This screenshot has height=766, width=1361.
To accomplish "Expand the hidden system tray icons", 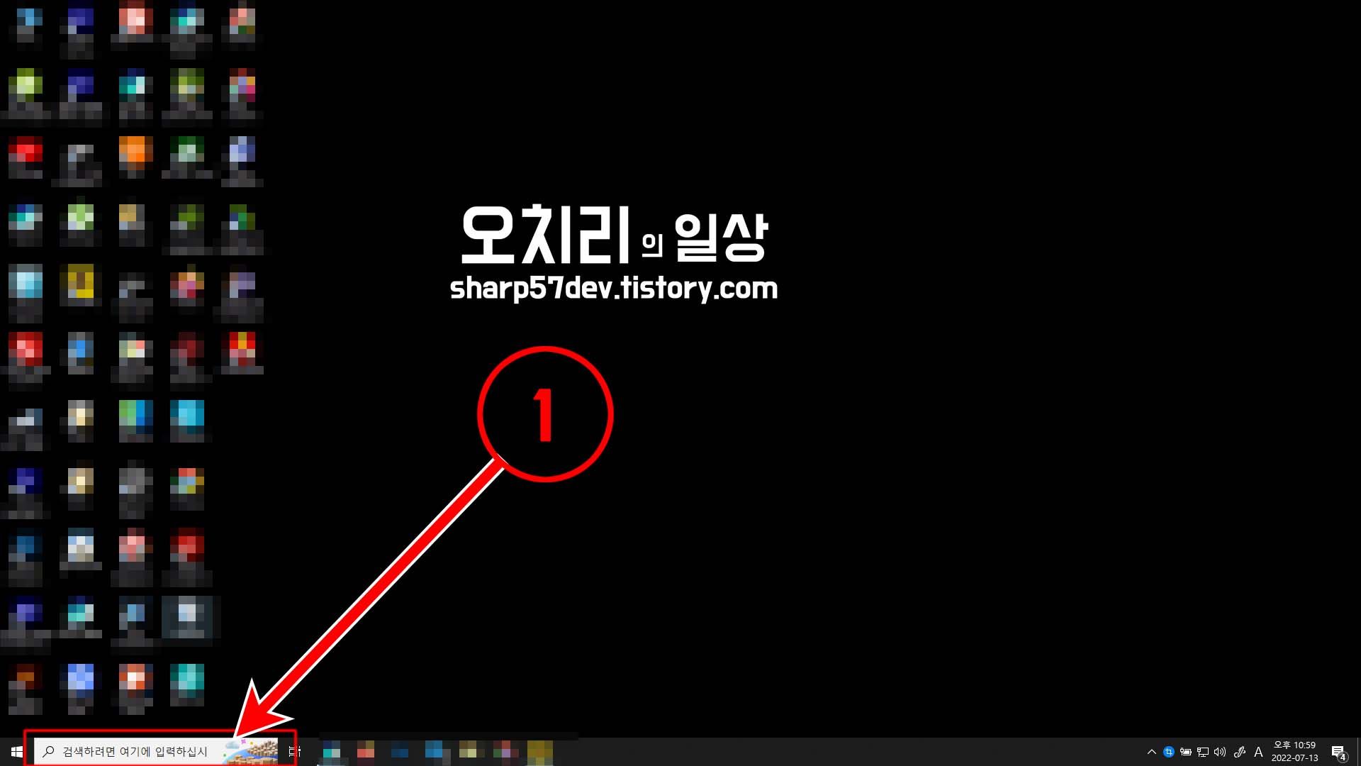I will [x=1151, y=752].
